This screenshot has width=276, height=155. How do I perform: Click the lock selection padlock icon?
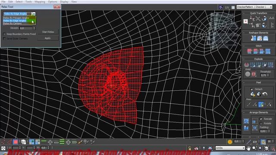coord(190,148)
